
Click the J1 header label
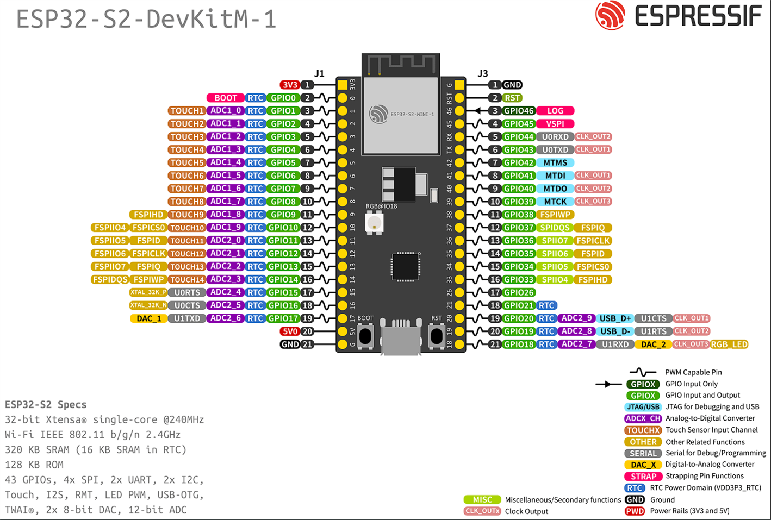(319, 73)
